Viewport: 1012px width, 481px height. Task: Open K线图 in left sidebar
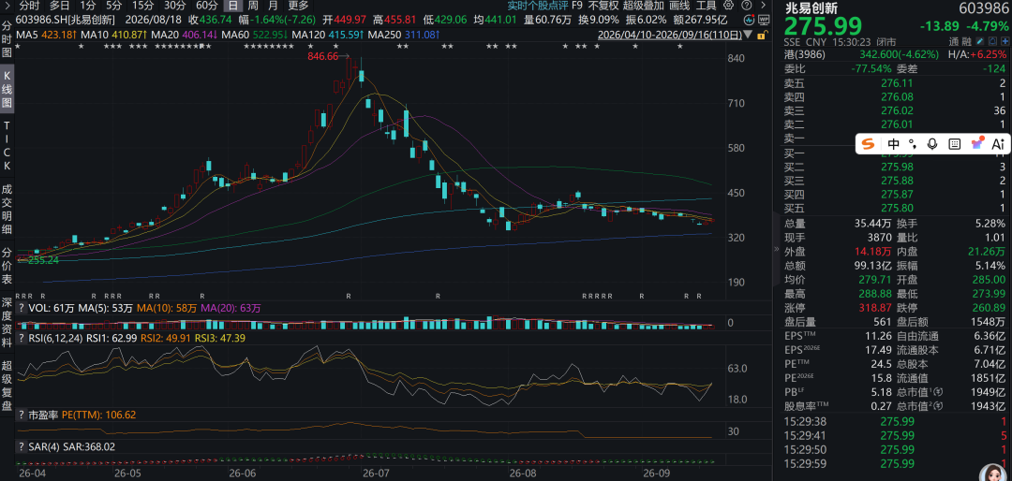[x=7, y=91]
